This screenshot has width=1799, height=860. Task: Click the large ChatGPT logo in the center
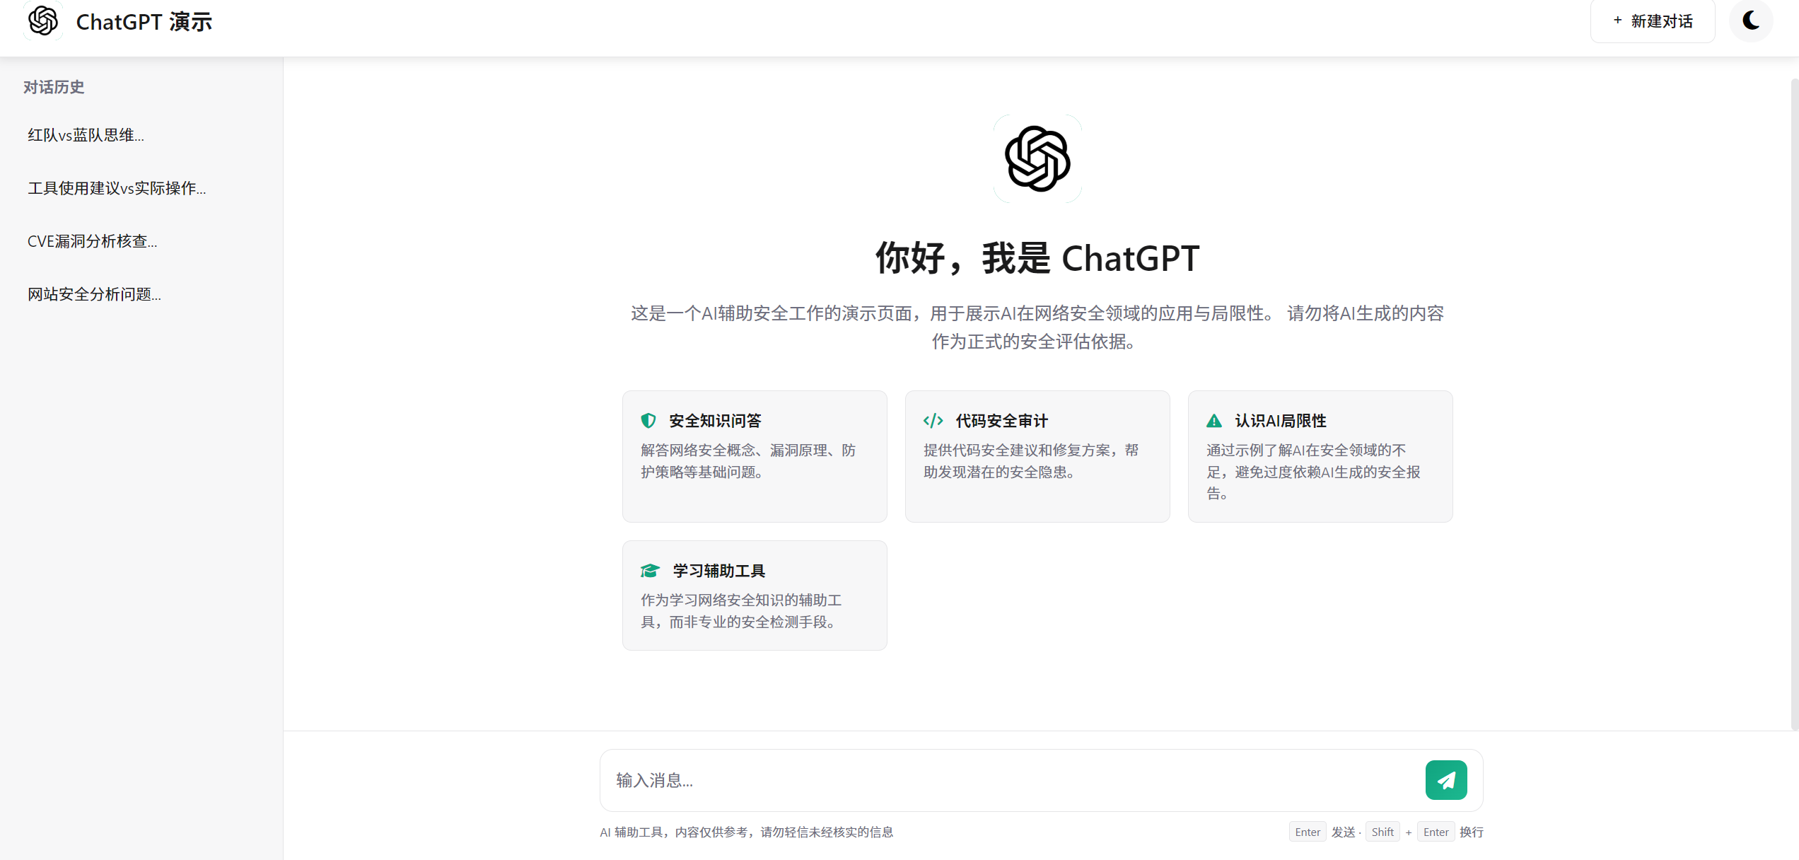tap(1037, 159)
